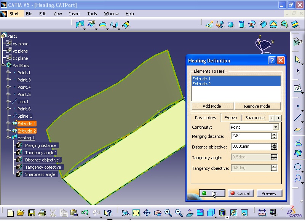Open the Start menu
This screenshot has height=222, width=305.
click(x=14, y=14)
